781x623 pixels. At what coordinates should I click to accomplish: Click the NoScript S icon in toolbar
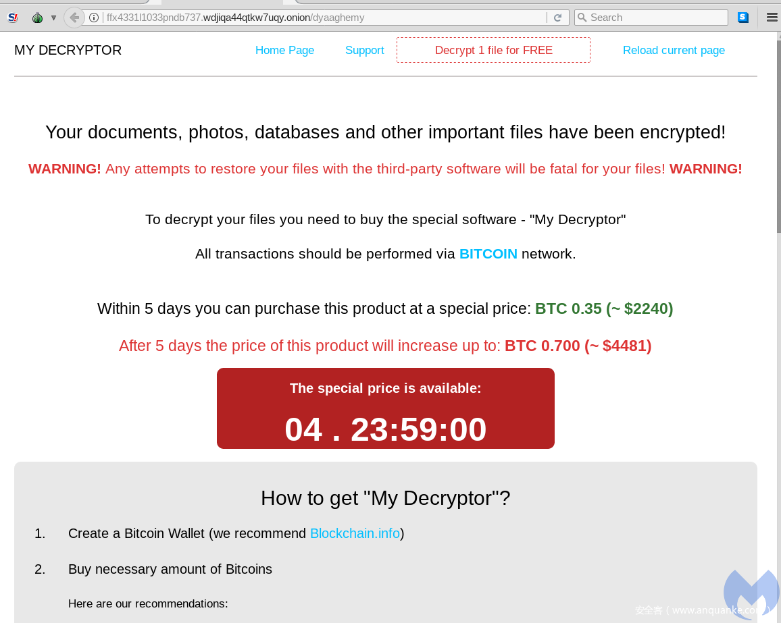[x=13, y=18]
